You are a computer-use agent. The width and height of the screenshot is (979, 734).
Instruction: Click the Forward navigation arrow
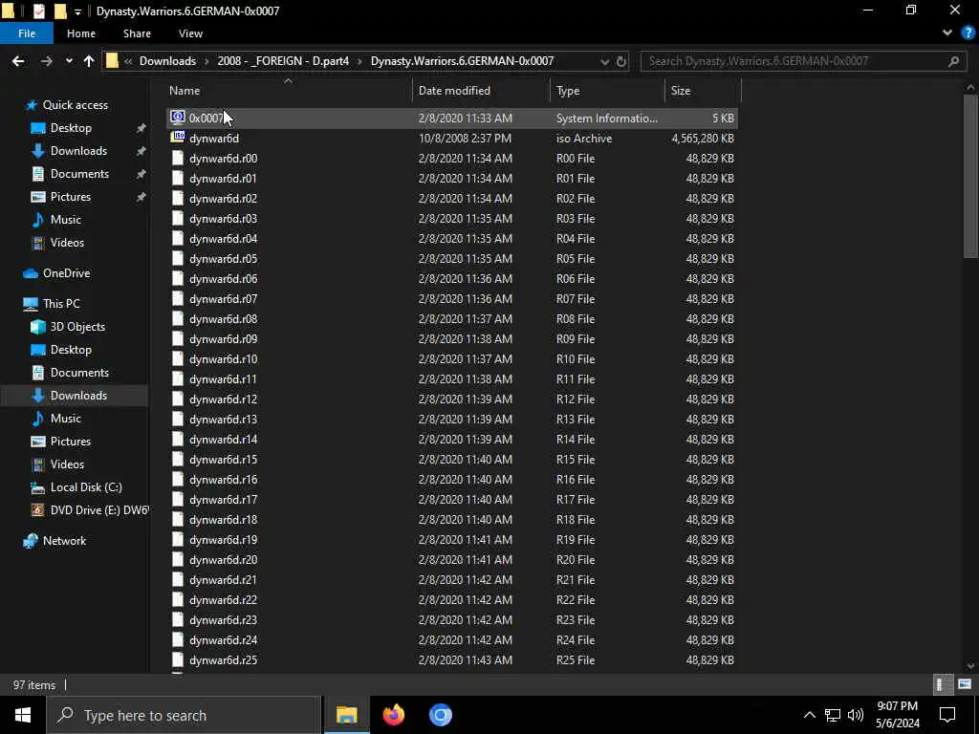tap(46, 61)
